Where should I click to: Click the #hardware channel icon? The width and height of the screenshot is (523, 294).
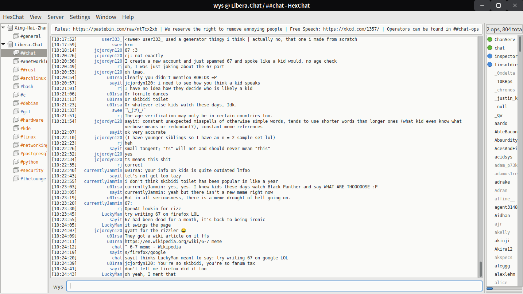pyautogui.click(x=16, y=120)
